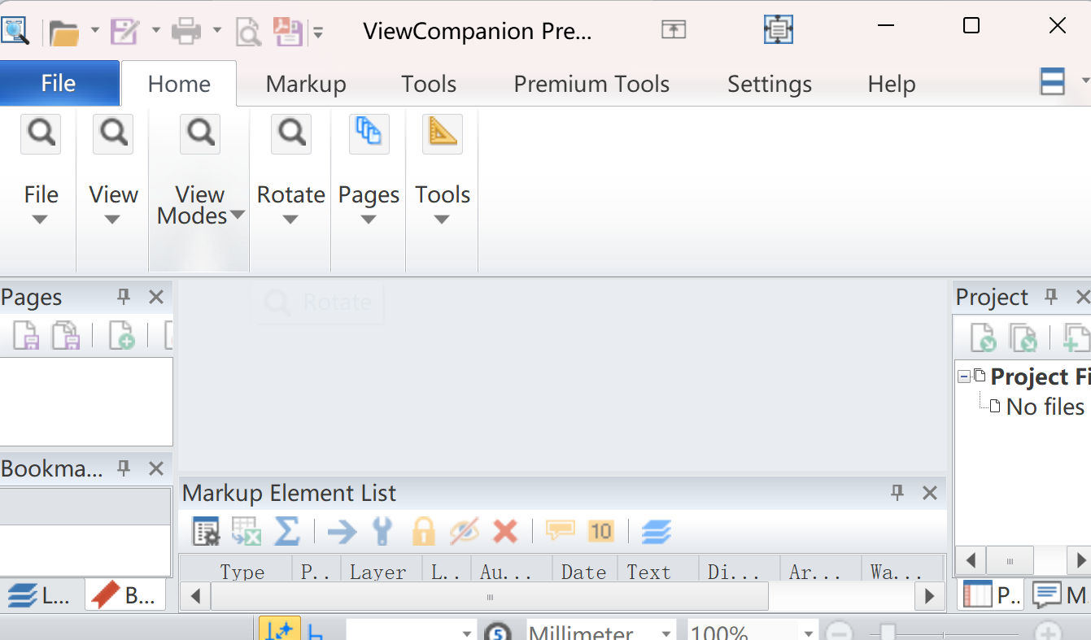Click the Type column header
Image resolution: width=1091 pixels, height=640 pixels.
(x=242, y=572)
